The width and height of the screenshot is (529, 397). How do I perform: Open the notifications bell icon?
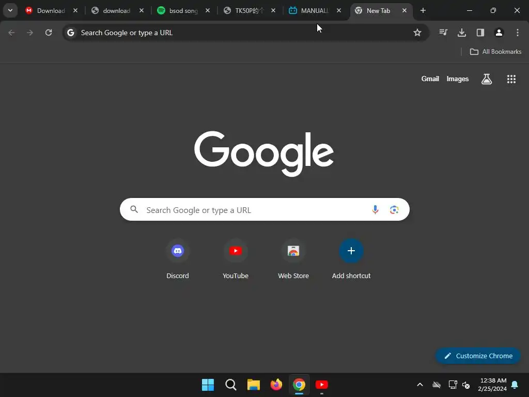[515, 385]
